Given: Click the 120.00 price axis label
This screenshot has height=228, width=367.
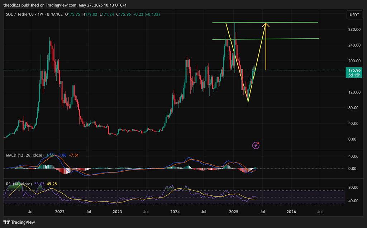Looking at the screenshot, I should [354, 92].
